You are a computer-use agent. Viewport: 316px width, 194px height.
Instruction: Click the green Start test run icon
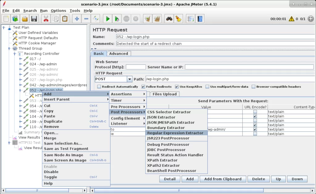click(x=108, y=19)
